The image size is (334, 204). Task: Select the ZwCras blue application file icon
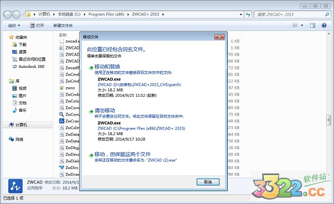point(62,121)
